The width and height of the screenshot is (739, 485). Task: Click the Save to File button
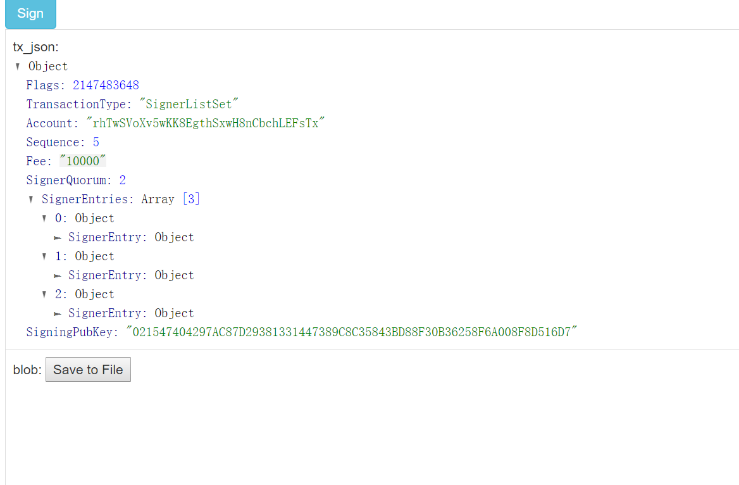pos(87,369)
